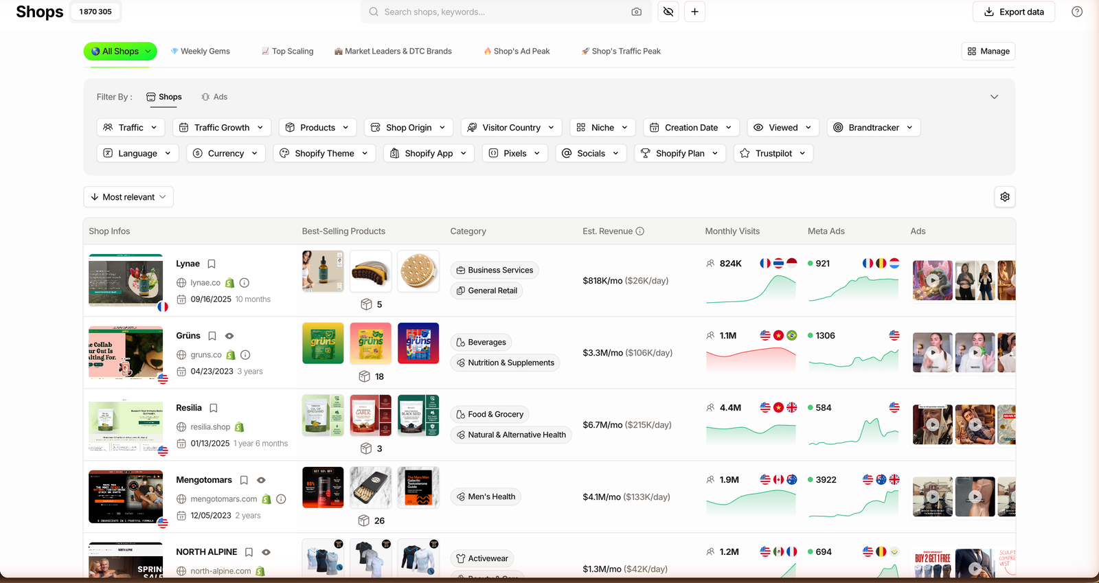Focus the Search shops, keywords field

(505, 12)
